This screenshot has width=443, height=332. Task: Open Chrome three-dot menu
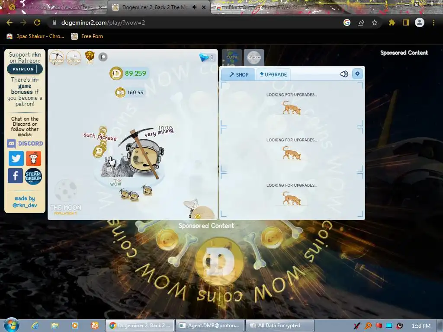pos(433,22)
